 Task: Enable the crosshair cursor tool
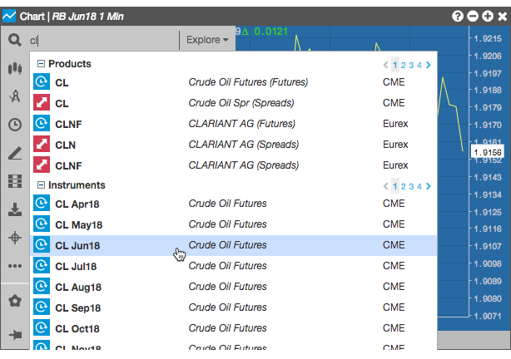[x=15, y=238]
